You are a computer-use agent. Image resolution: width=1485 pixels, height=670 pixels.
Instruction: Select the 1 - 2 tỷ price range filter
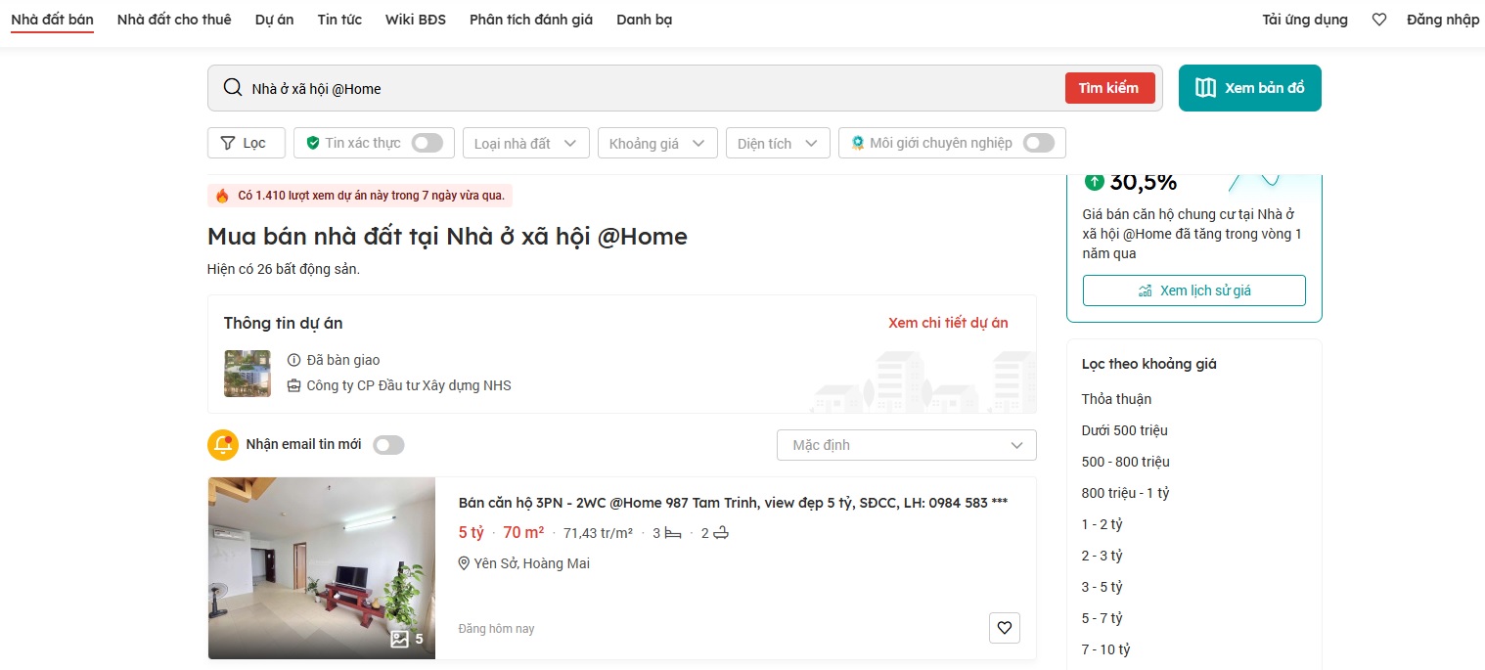point(1102,523)
